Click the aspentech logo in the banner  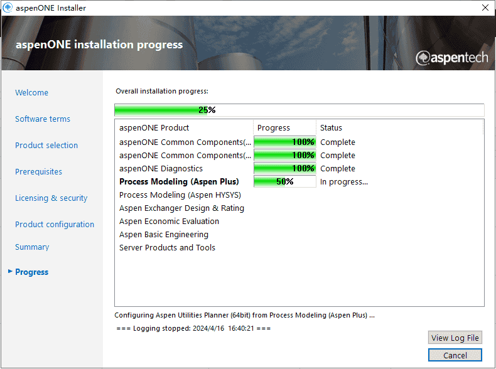point(451,58)
